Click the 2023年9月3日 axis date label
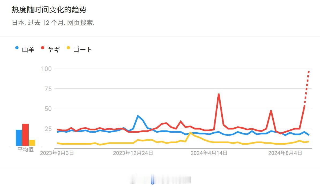 coord(57,153)
